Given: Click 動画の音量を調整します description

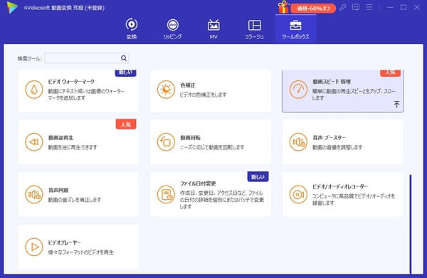Looking at the screenshot, I should point(337,147).
